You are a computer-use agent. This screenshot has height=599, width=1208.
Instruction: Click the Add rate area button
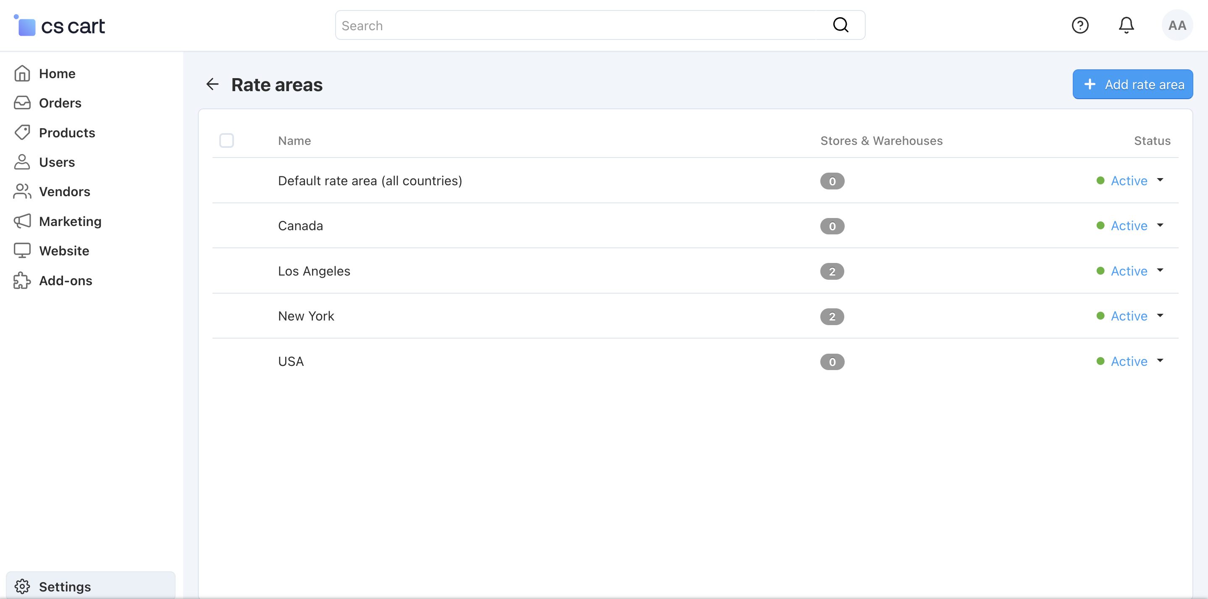coord(1132,84)
